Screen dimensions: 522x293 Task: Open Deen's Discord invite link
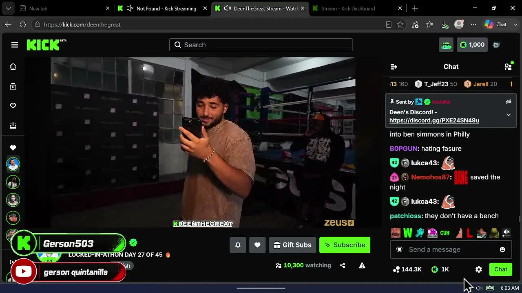[434, 120]
